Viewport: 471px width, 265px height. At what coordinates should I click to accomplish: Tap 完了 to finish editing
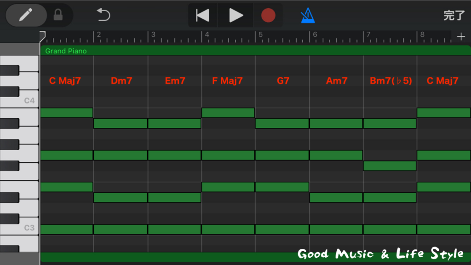pos(454,15)
